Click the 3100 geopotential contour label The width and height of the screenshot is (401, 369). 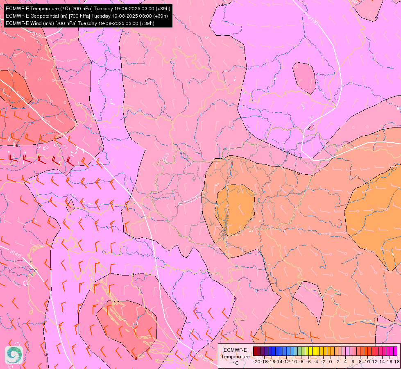point(313,20)
